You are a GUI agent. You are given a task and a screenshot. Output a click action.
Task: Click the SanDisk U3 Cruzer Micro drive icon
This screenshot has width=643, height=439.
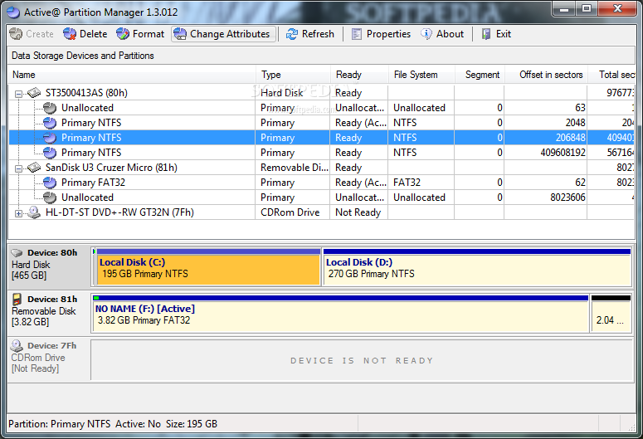pyautogui.click(x=34, y=168)
